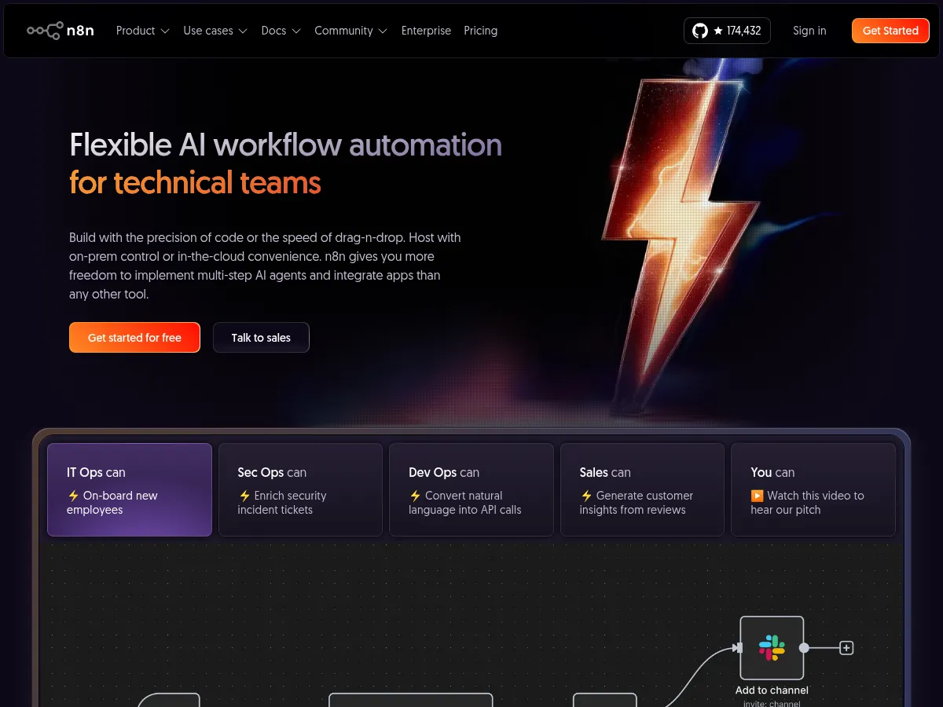Viewport: 943px width, 707px height.
Task: Click the Get started for free button
Action: click(x=134, y=337)
